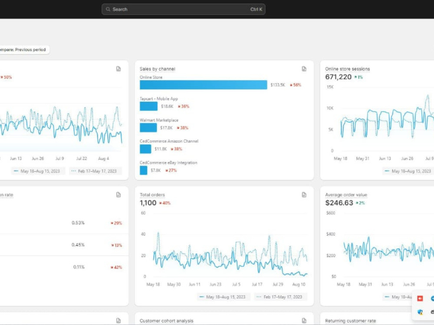Viewport: 434px width, 325px height.
Task: Click the search magnifier icon
Action: click(108, 9)
